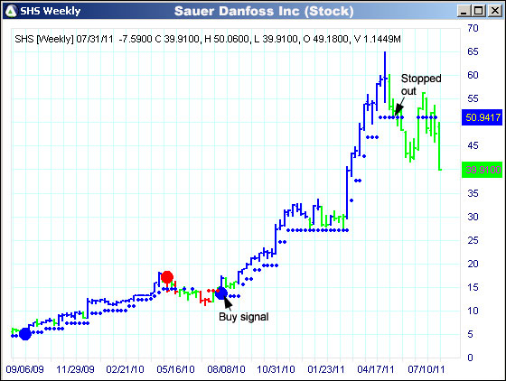The image size is (506, 381).
Task: Click the 5 price axis label
Action: (470, 334)
